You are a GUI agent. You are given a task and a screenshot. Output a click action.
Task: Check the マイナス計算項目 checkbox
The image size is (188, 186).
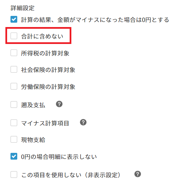coord(14,123)
